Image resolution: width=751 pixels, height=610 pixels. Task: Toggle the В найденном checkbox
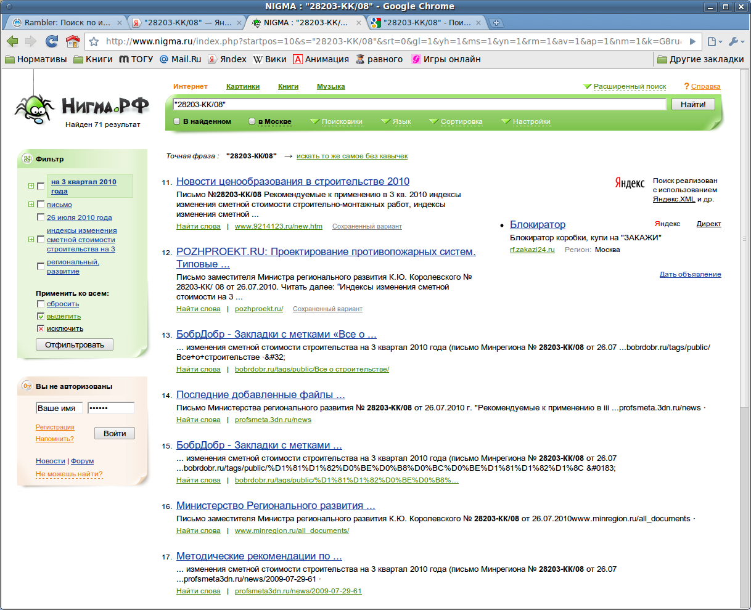(x=177, y=121)
